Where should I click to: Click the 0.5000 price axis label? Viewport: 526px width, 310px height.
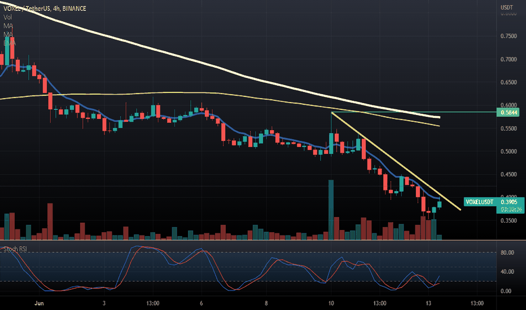point(509,152)
